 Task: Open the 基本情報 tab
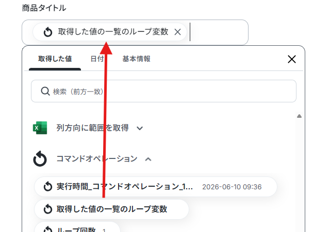[136, 59]
